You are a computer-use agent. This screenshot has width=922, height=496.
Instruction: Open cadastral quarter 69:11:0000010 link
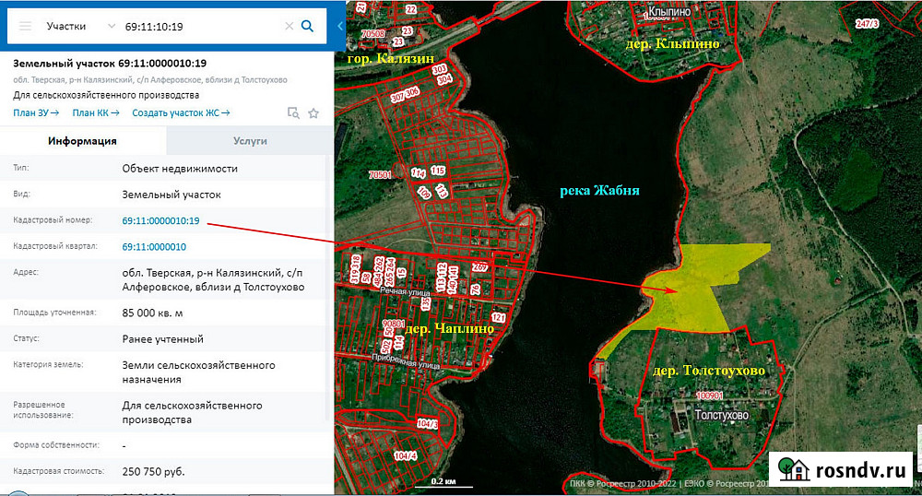[154, 247]
